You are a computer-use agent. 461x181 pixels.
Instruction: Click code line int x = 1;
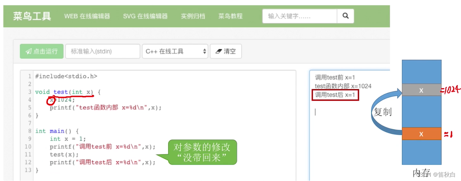pos(68,139)
